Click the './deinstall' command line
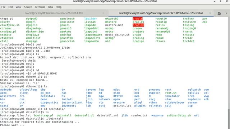The width and height of the screenshot is (230, 129). pos(54,119)
